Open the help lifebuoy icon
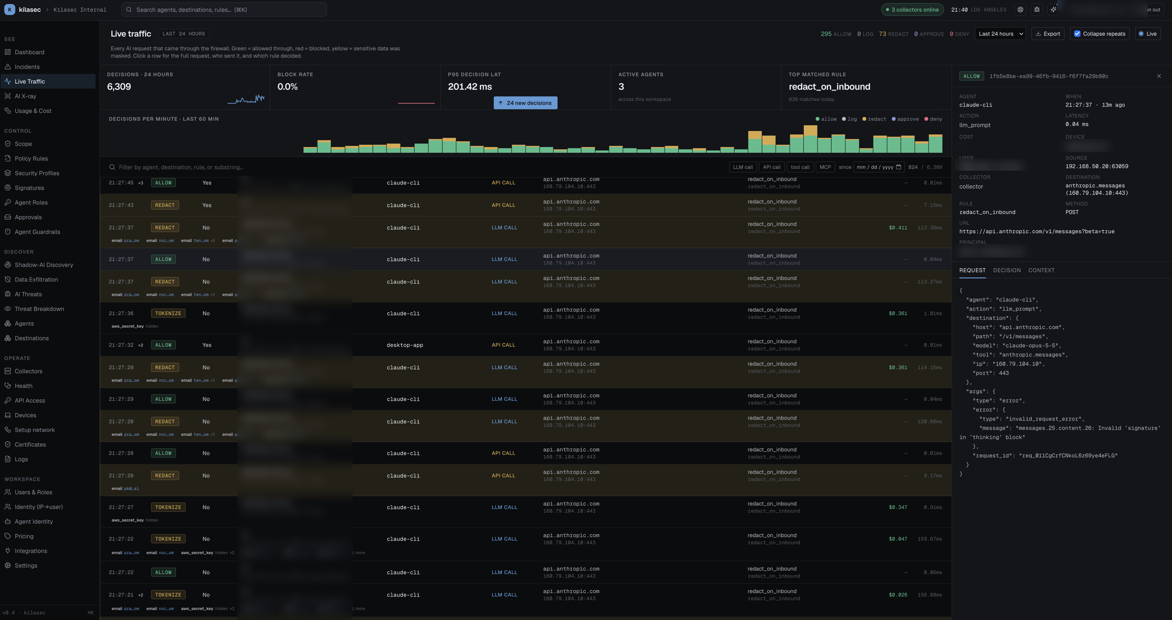This screenshot has height=620, width=1172. (1020, 10)
